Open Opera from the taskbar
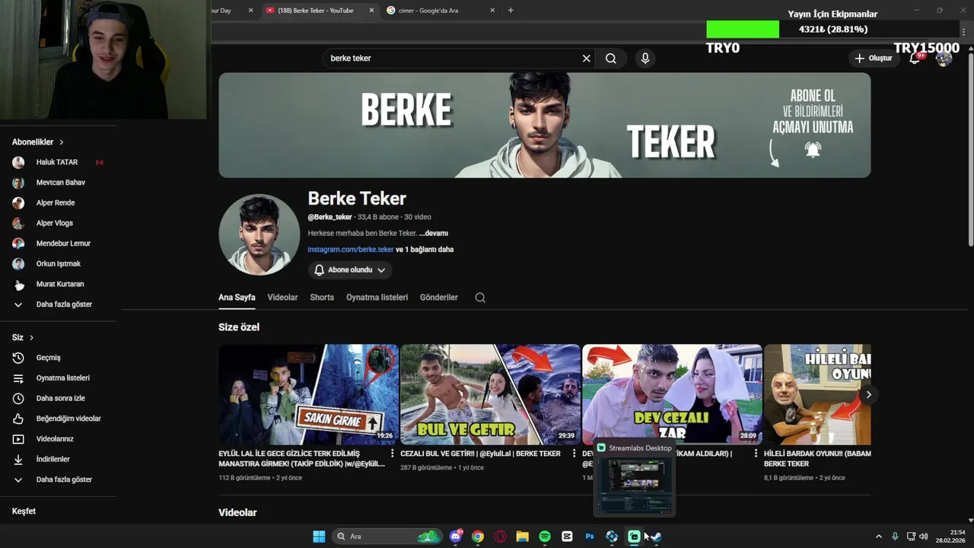This screenshot has height=548, width=974. (500, 537)
